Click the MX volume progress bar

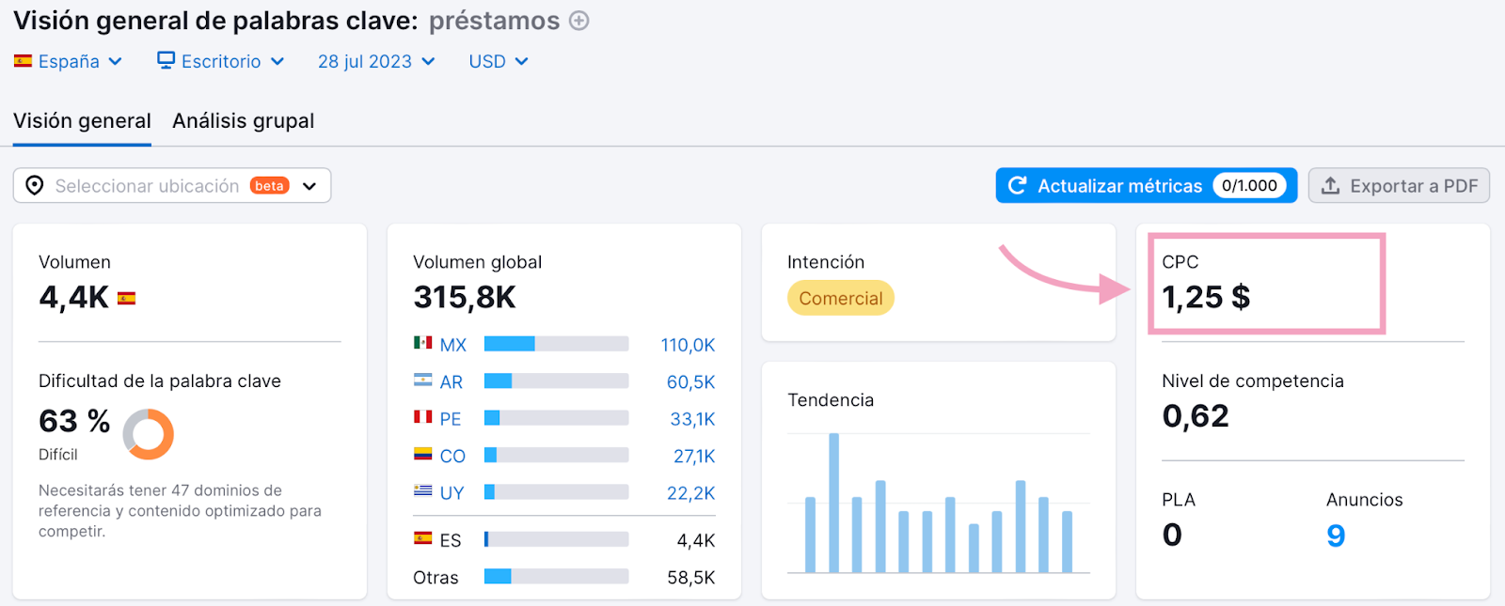point(556,344)
